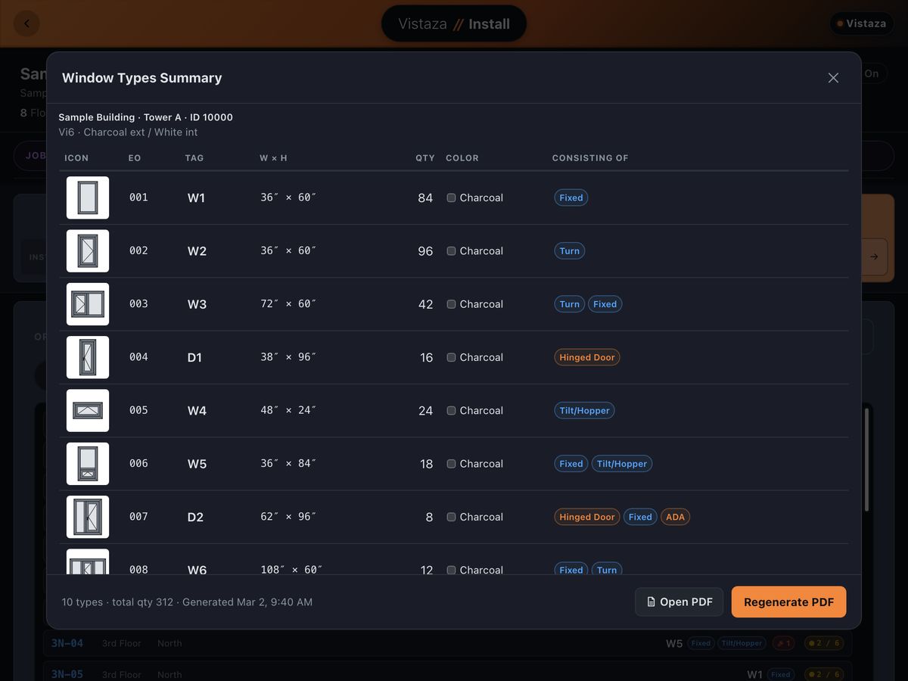908x681 pixels.
Task: Click the ADA tag on D2
Action: pyautogui.click(x=675, y=517)
